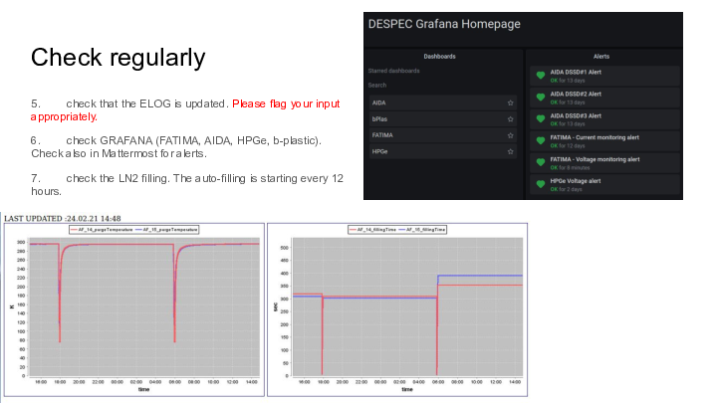
Task: Click the AIDA DSSD#2 Alert heart icon
Action: [541, 98]
